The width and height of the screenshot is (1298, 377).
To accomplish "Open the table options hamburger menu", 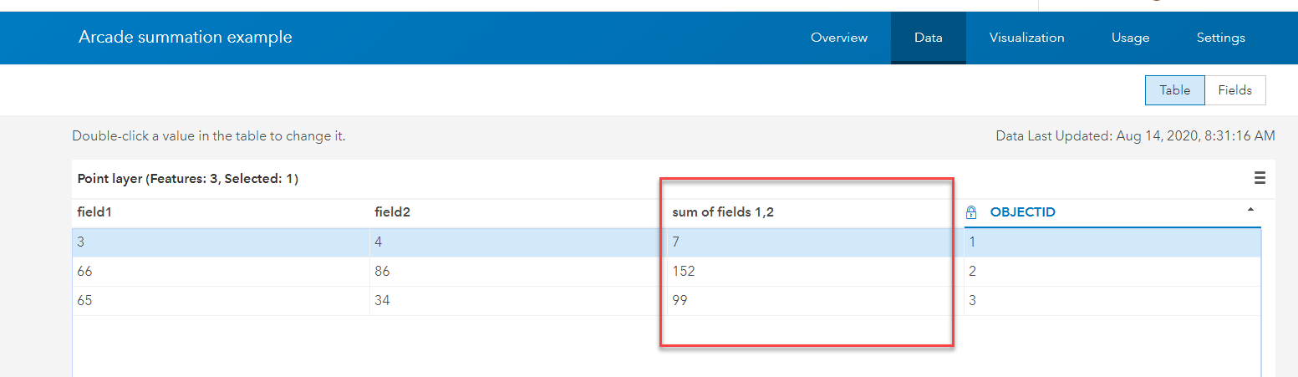I will point(1260,178).
